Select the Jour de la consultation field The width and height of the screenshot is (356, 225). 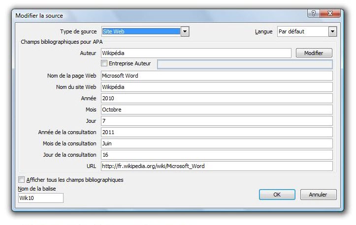point(217,155)
